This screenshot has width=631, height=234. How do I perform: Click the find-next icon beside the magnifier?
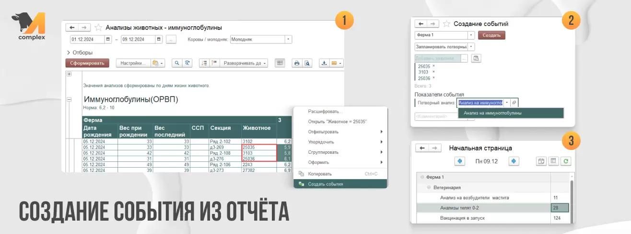pos(187,63)
